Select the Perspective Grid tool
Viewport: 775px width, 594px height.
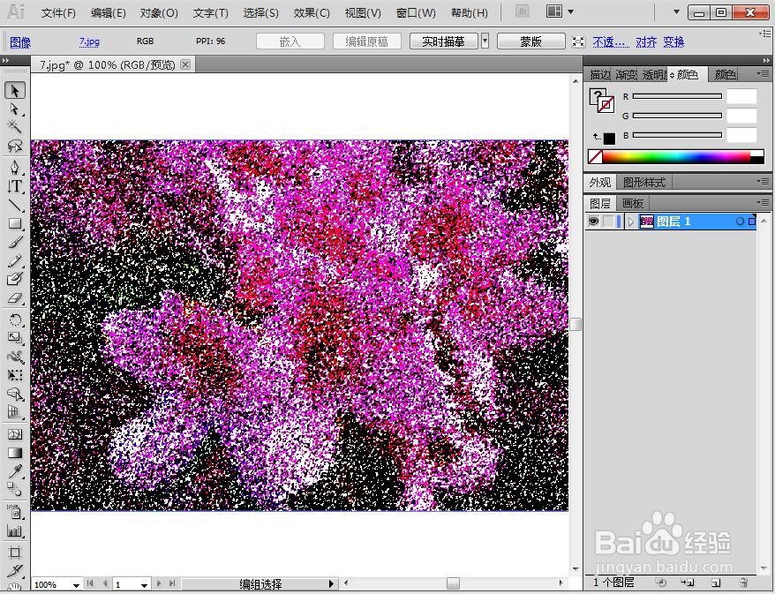[15, 412]
